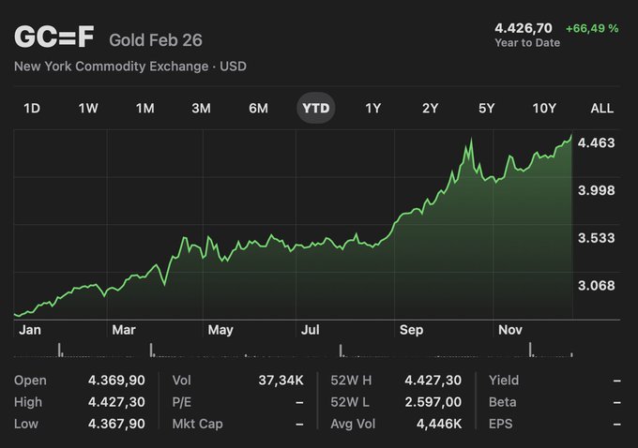
Task: Select the 1D time range tab
Action: [x=32, y=108]
